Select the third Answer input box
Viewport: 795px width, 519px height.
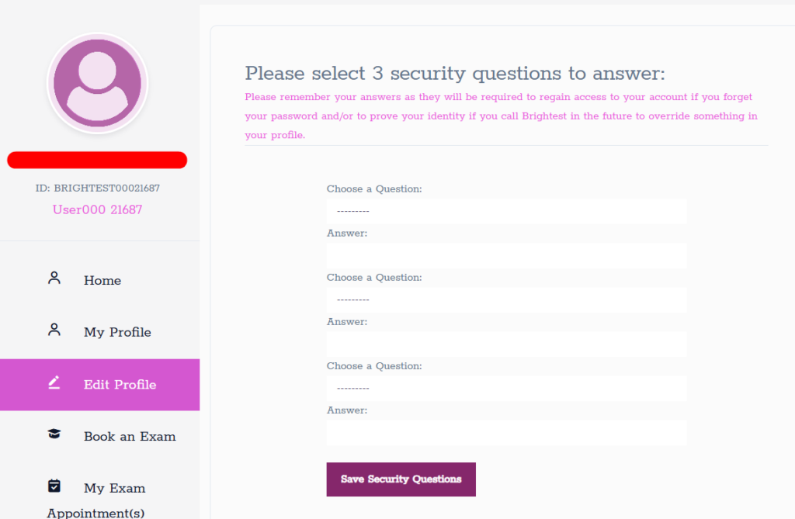pyautogui.click(x=506, y=433)
